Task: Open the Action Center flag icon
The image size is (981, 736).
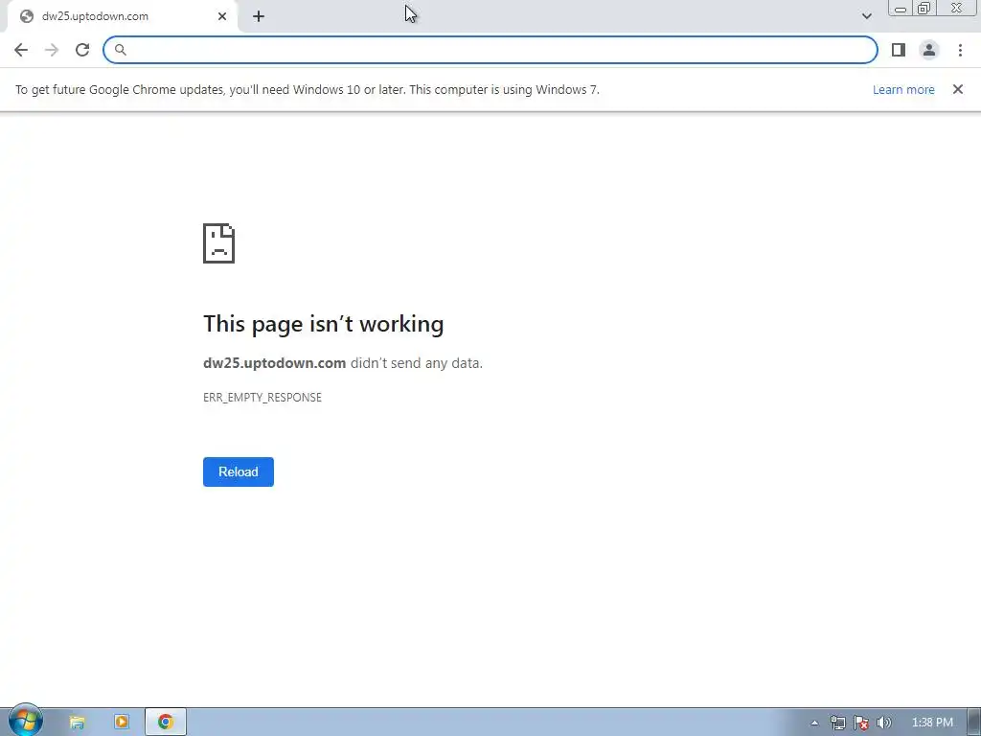Action: pos(861,723)
